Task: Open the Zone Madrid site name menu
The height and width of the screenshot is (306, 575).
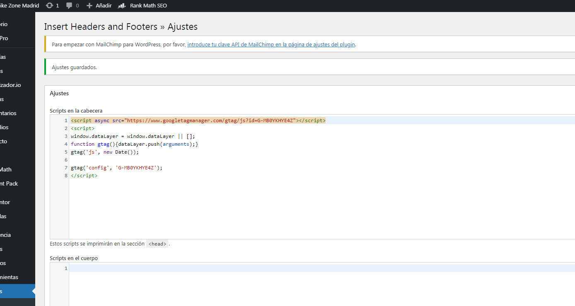Action: point(19,6)
